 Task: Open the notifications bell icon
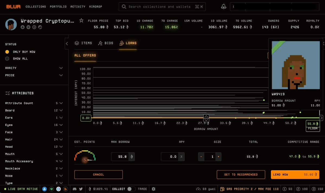tap(223, 7)
